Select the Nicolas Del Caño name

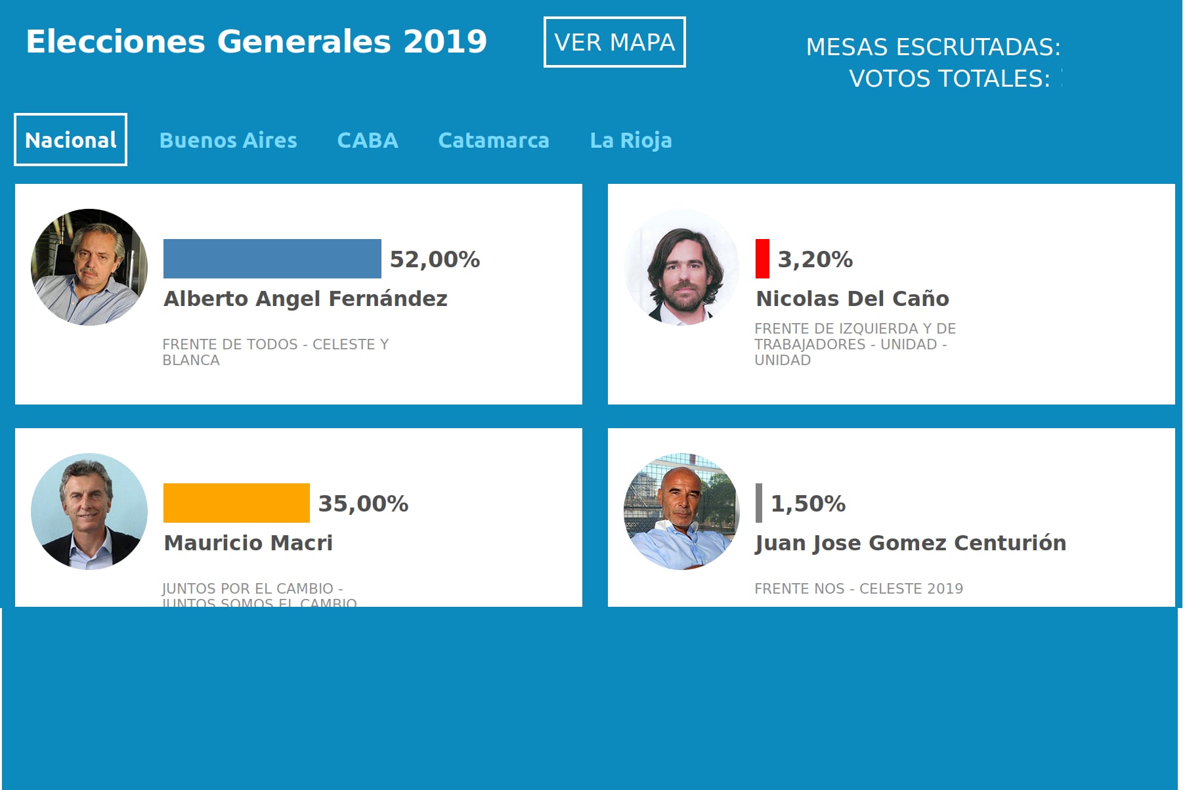(x=852, y=299)
